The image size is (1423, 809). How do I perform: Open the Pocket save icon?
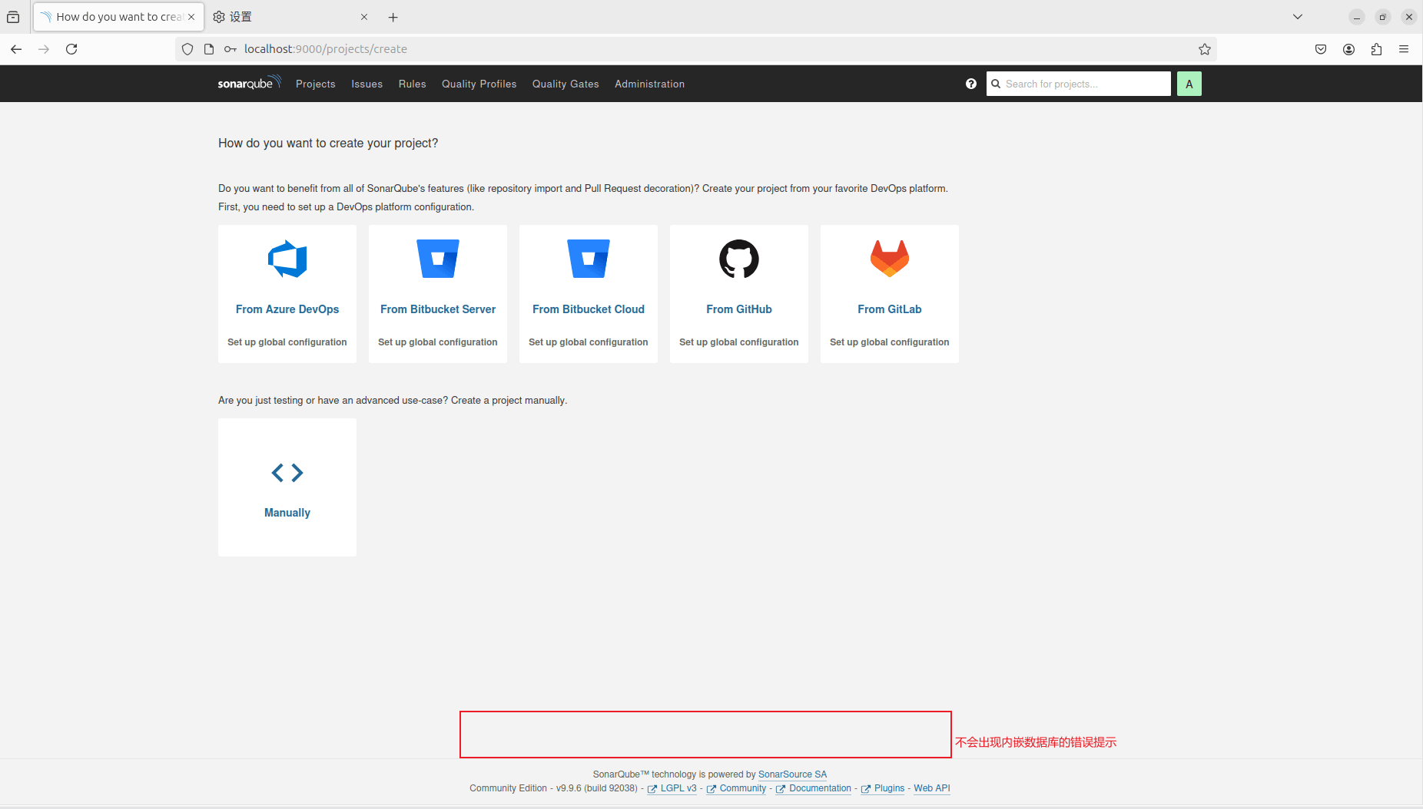(1321, 49)
